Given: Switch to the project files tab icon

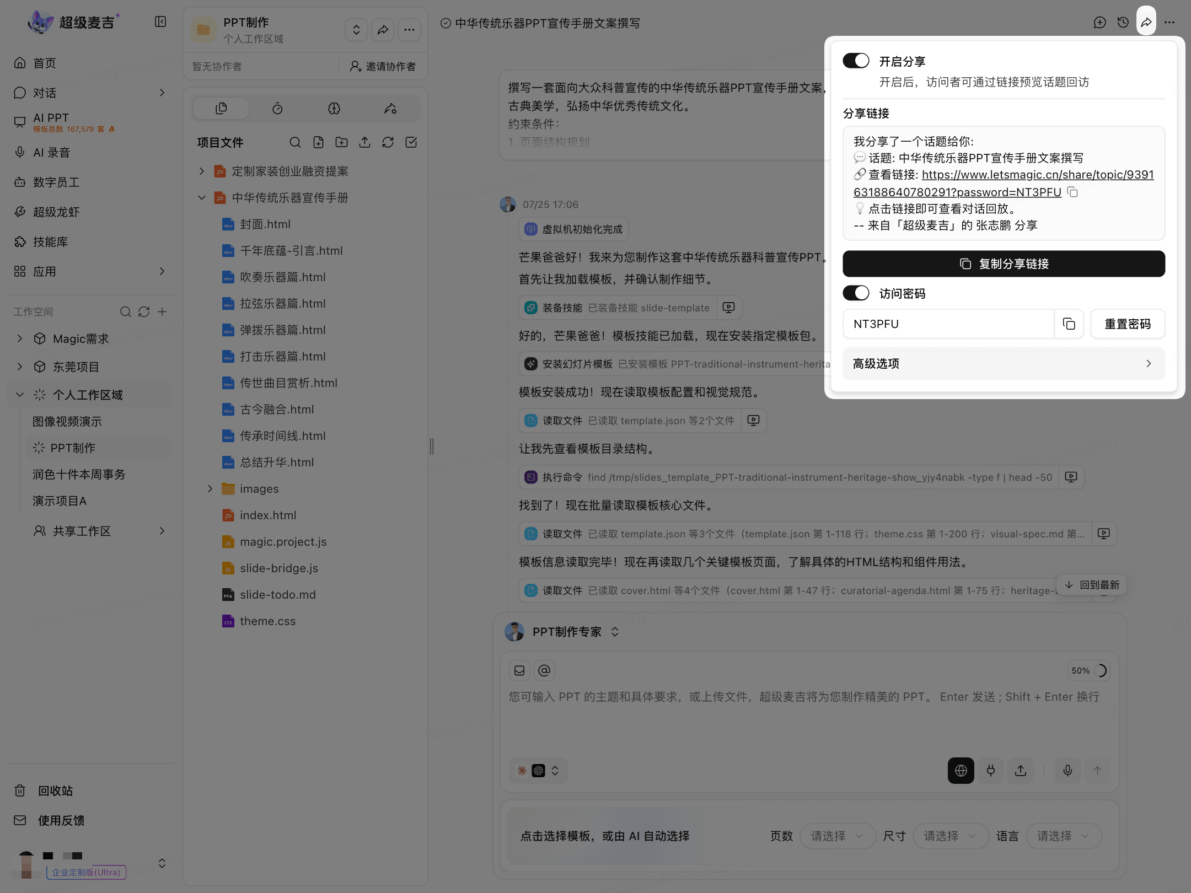Looking at the screenshot, I should 221,109.
